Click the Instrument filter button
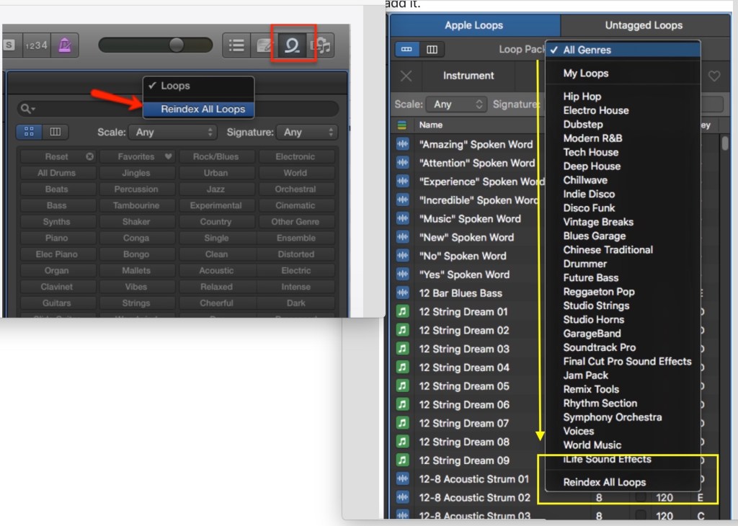The width and height of the screenshot is (738, 526). (x=468, y=76)
